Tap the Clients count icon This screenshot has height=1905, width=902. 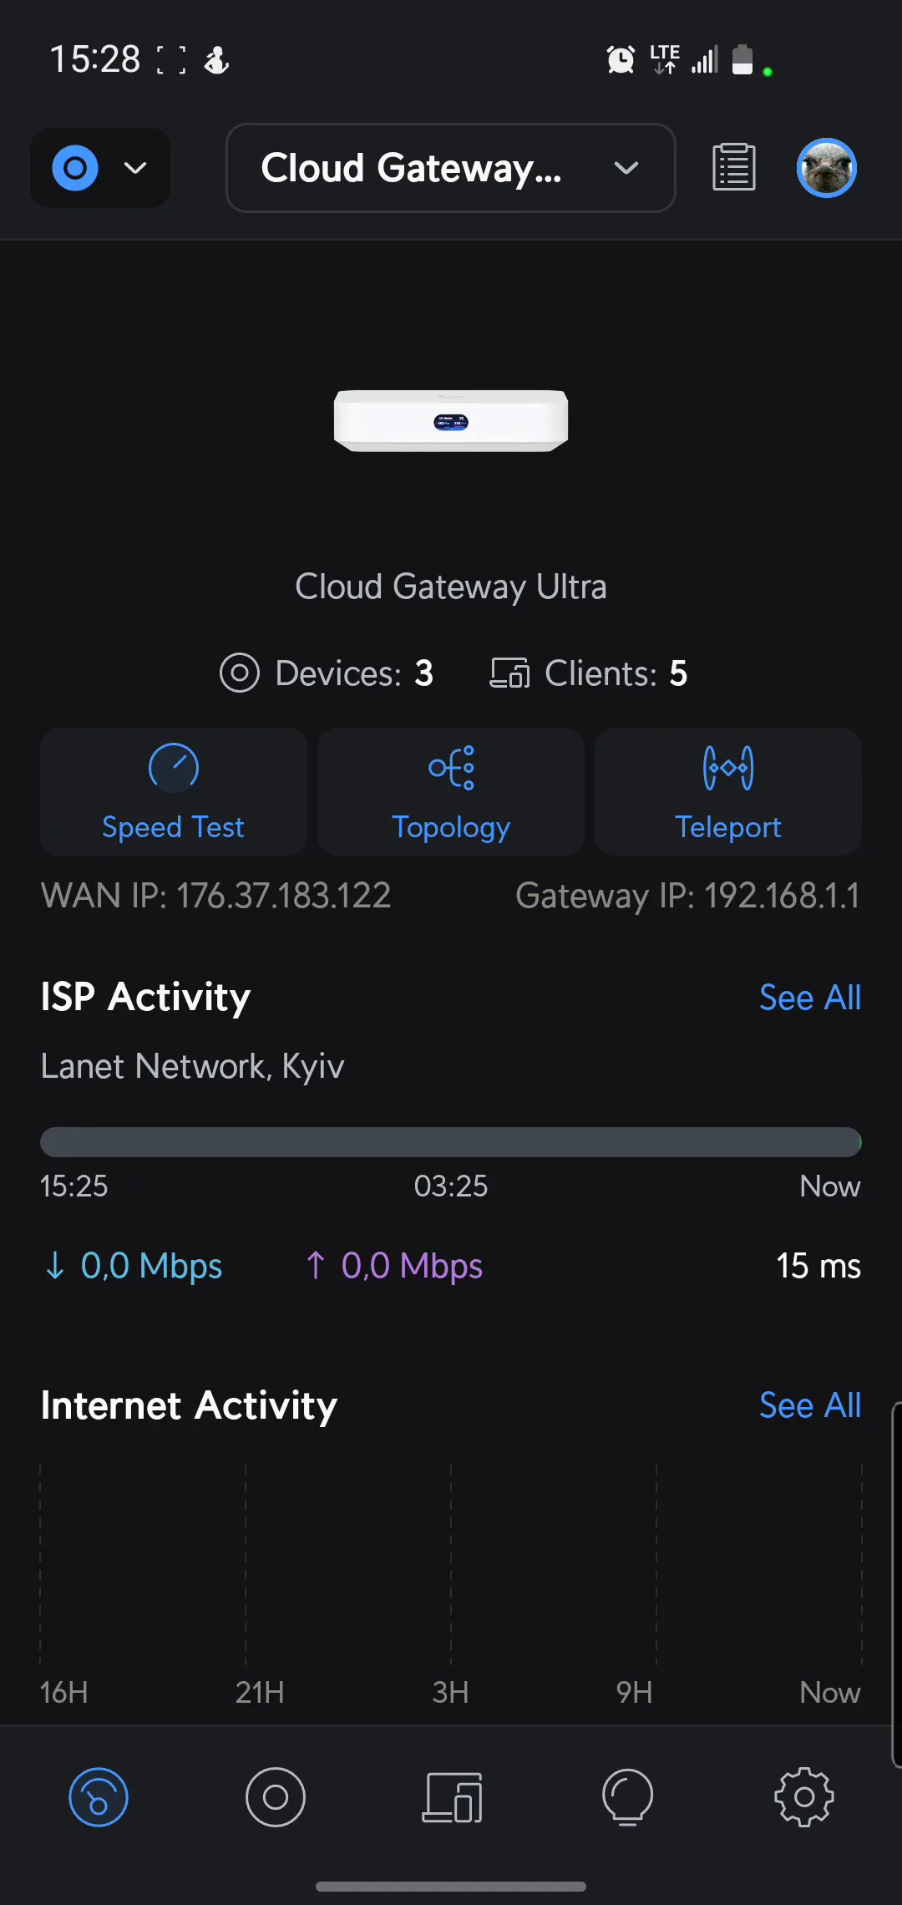tap(509, 673)
